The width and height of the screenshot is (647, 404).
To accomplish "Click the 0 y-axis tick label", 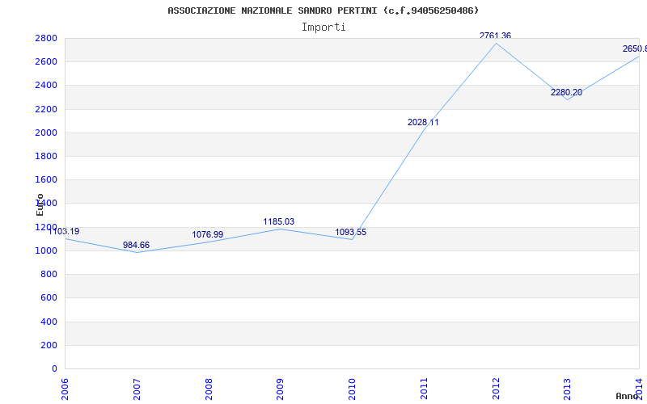I will (54, 368).
